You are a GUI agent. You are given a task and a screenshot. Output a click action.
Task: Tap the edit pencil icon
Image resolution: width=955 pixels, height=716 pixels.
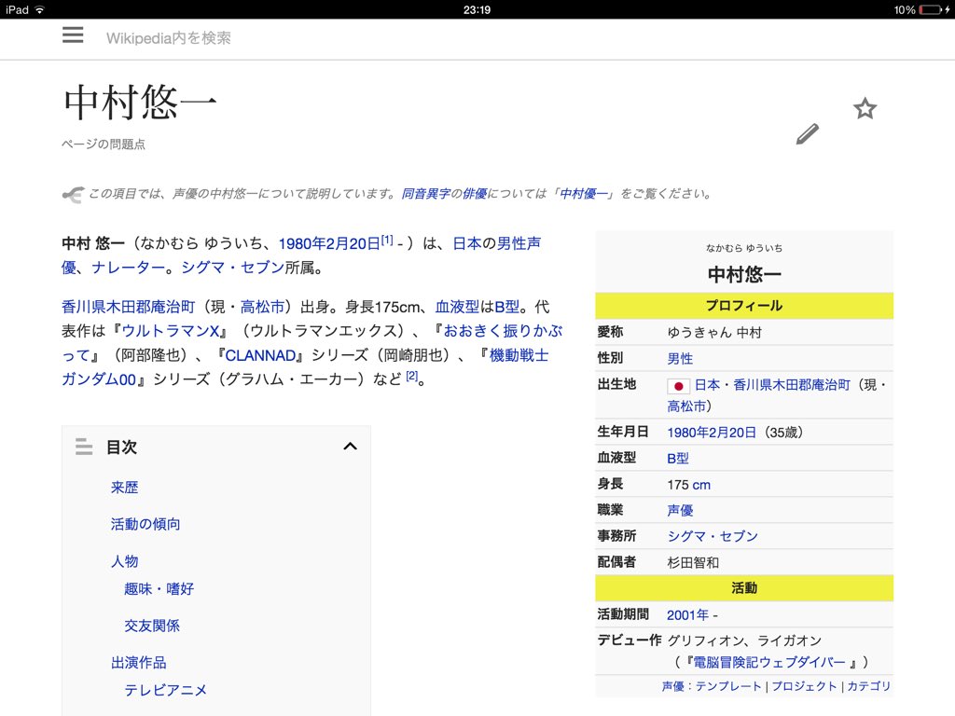pyautogui.click(x=808, y=134)
